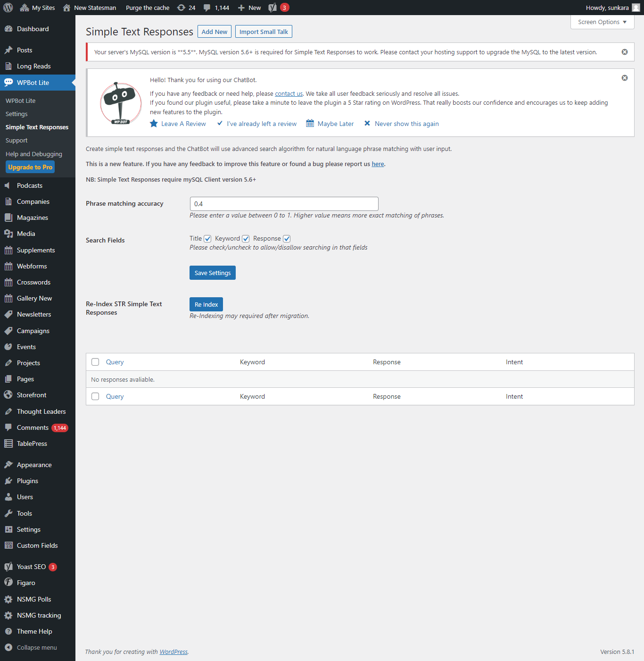Focus the Phrase matching accuracy input field
Image resolution: width=644 pixels, height=661 pixels.
tap(284, 204)
